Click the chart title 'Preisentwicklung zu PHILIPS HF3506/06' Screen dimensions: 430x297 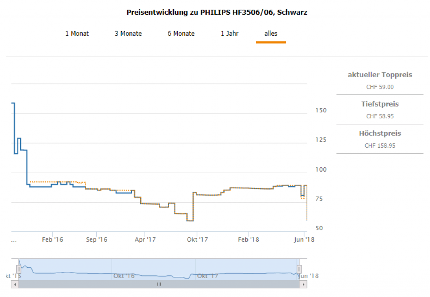tap(217, 13)
